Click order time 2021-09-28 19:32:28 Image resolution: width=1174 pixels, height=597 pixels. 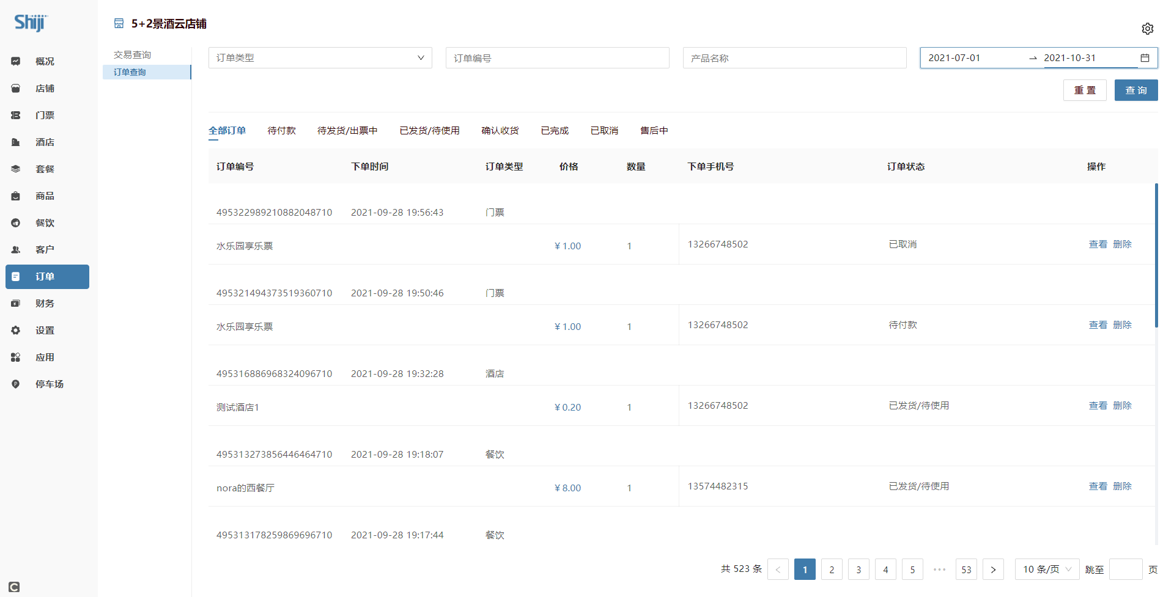(397, 373)
